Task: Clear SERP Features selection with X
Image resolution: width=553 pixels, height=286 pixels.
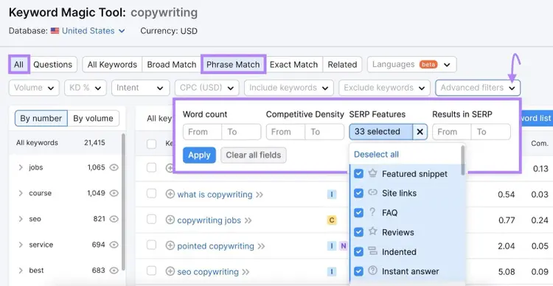Action: tap(420, 132)
